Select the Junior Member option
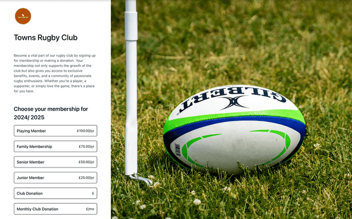 pos(55,177)
